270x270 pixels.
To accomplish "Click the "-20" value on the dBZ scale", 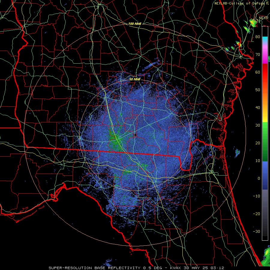I will tap(256, 214).
